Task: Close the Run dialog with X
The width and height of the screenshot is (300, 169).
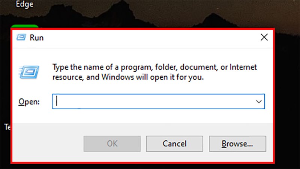Action: click(264, 37)
